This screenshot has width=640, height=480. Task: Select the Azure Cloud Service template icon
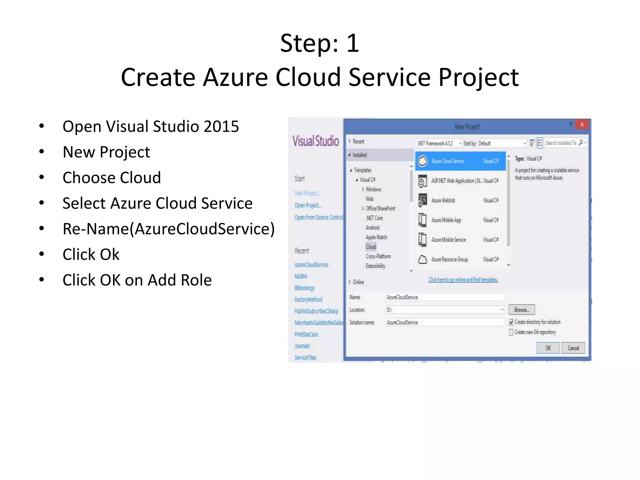pos(422,161)
